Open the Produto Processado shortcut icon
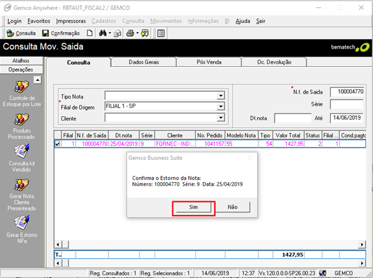 [x=22, y=120]
